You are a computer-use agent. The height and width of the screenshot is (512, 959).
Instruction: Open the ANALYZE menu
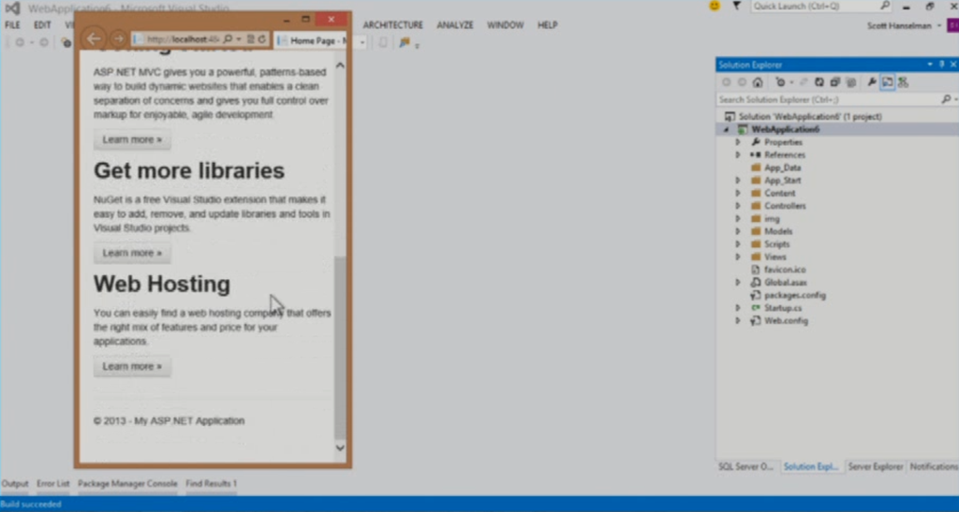coord(455,25)
